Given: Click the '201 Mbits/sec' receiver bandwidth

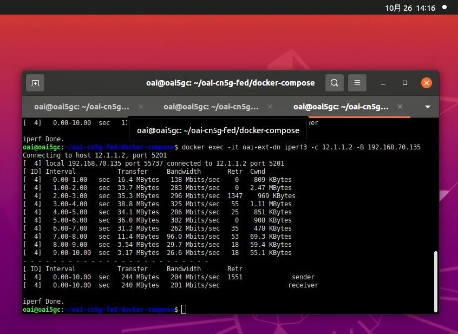Looking at the screenshot, I should 195,285.
